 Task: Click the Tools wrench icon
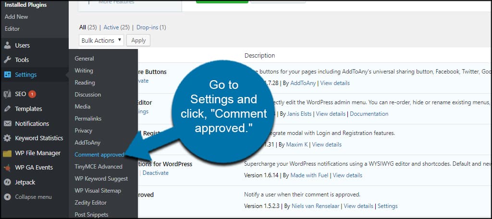pyautogui.click(x=8, y=60)
